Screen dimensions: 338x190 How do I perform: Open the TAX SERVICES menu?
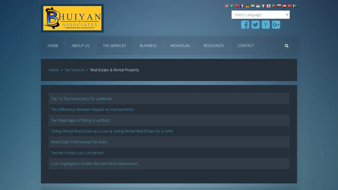(x=115, y=46)
